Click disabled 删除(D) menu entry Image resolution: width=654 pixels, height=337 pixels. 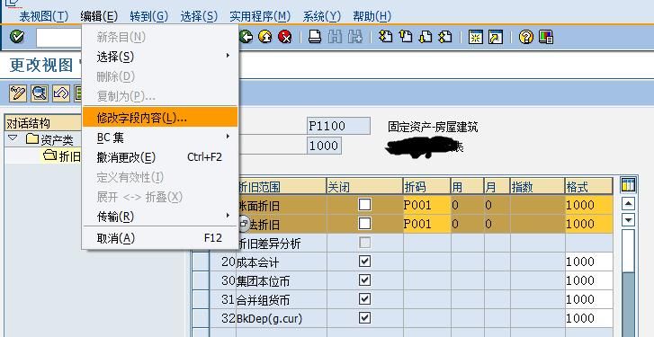coord(160,76)
